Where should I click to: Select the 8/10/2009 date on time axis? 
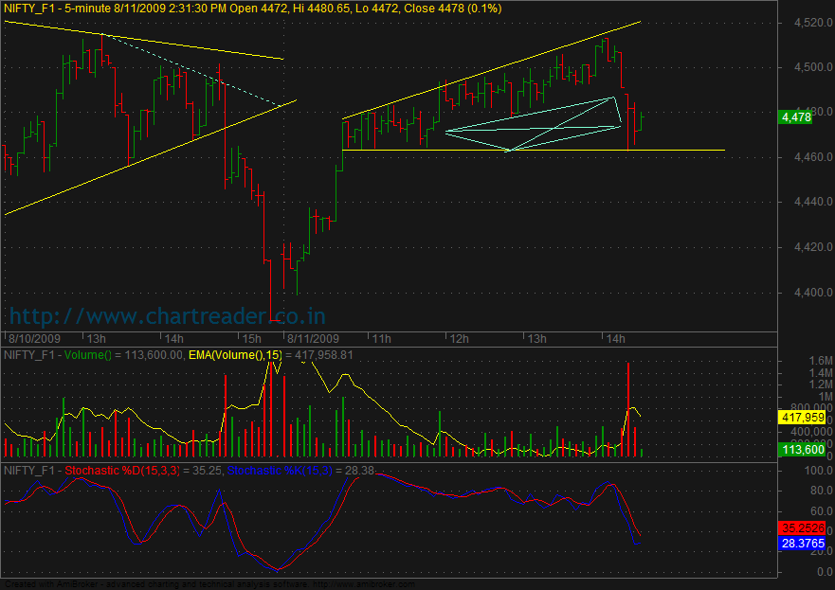[33, 338]
